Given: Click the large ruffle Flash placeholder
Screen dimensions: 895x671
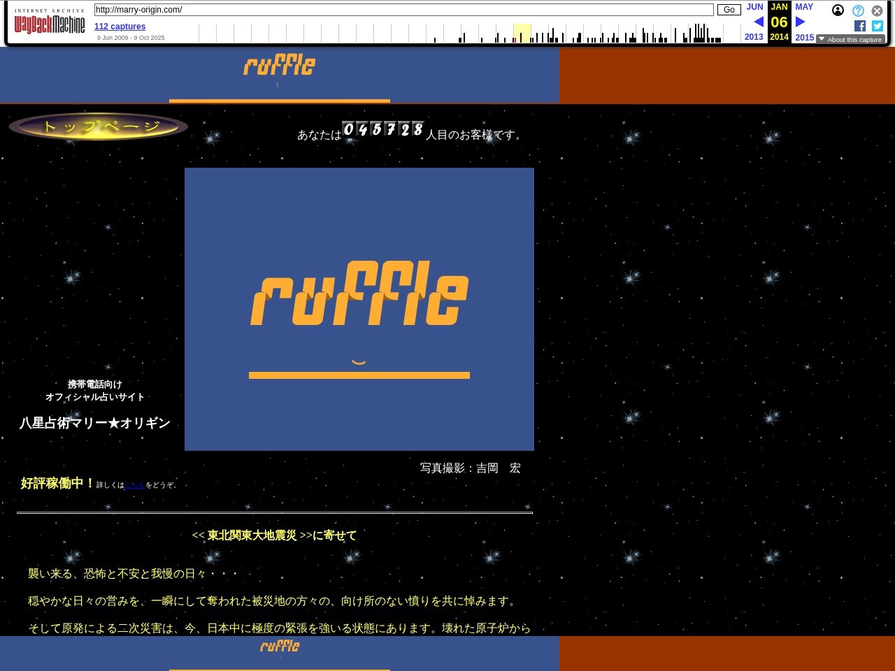Looking at the screenshot, I should click(x=359, y=309).
